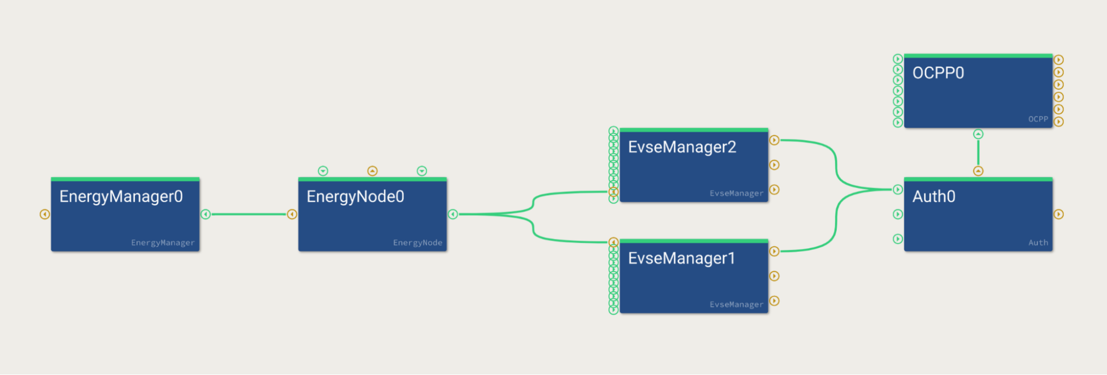Click Auth0's top-left green port
This screenshot has height=375, width=1107.
(x=898, y=190)
